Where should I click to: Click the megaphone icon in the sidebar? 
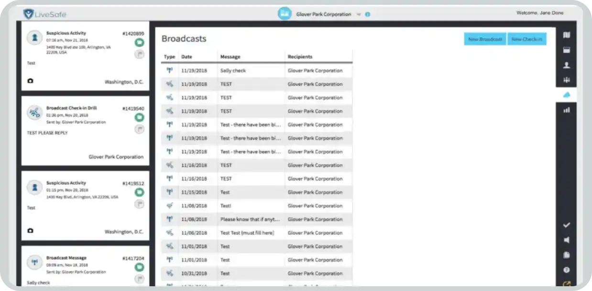[567, 240]
